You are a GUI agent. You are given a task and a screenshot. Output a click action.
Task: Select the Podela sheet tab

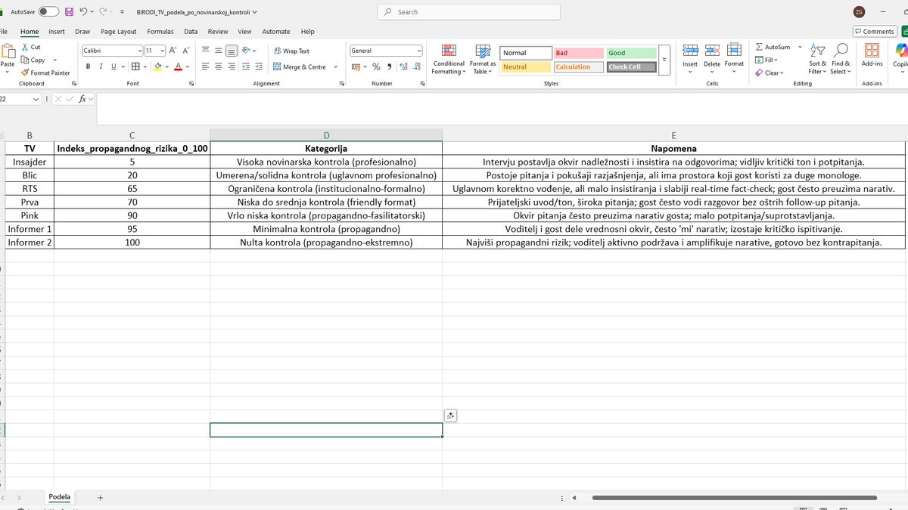coord(59,497)
